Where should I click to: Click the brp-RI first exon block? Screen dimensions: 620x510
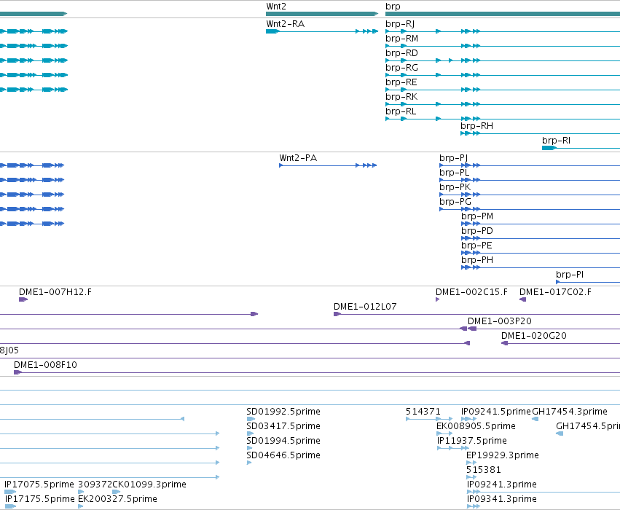pos(549,148)
